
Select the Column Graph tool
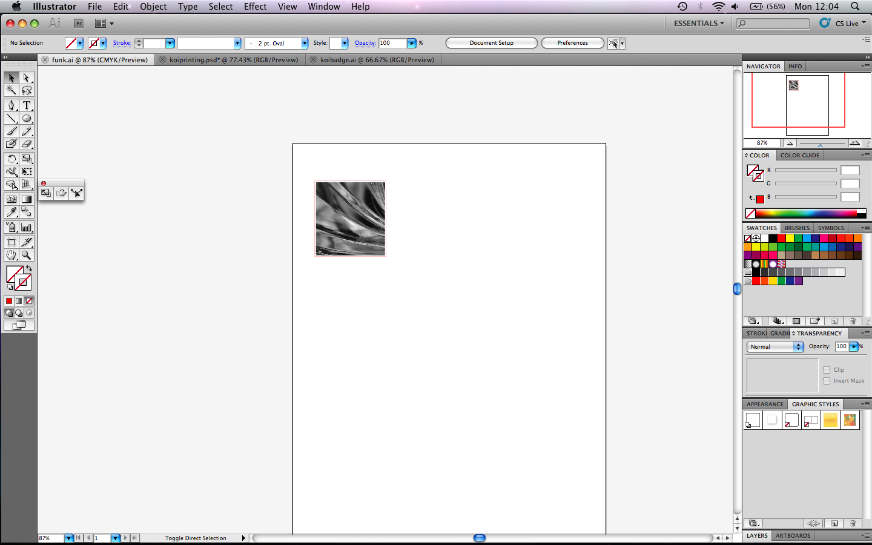click(x=26, y=228)
